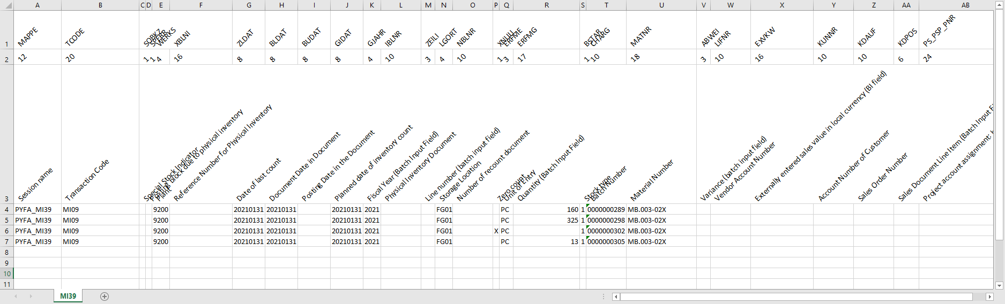Screen dimensions: 1005x304
Task: Open the MI39 sheet tab
Action: pyautogui.click(x=68, y=296)
